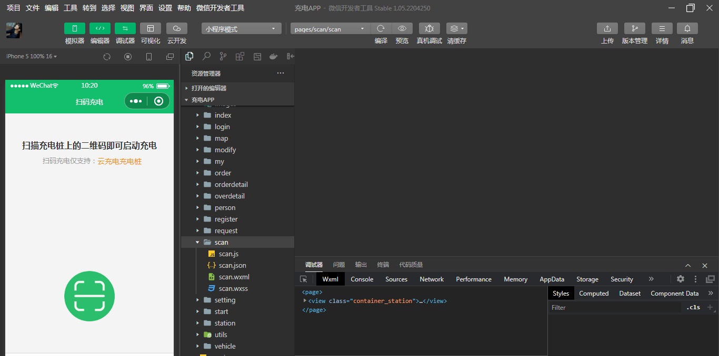Viewport: 719px width, 356px height.
Task: Click the compile (编译) refresh icon
Action: [x=381, y=28]
